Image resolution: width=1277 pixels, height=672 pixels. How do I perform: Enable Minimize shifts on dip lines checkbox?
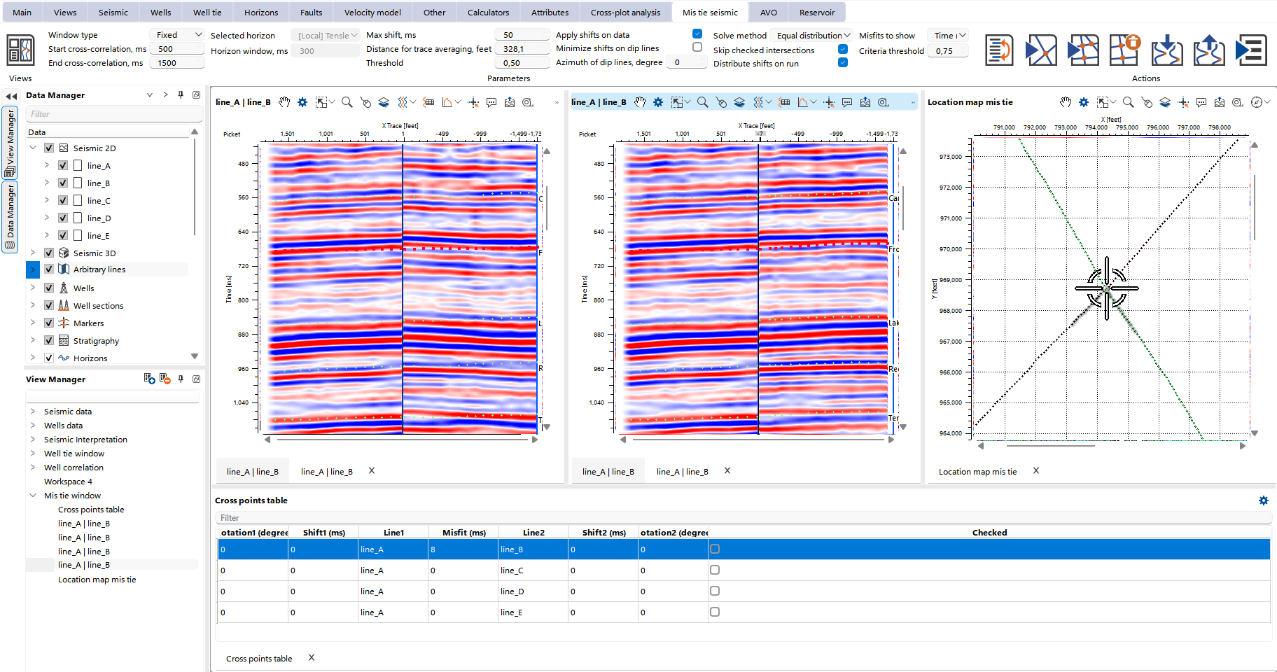(x=697, y=48)
